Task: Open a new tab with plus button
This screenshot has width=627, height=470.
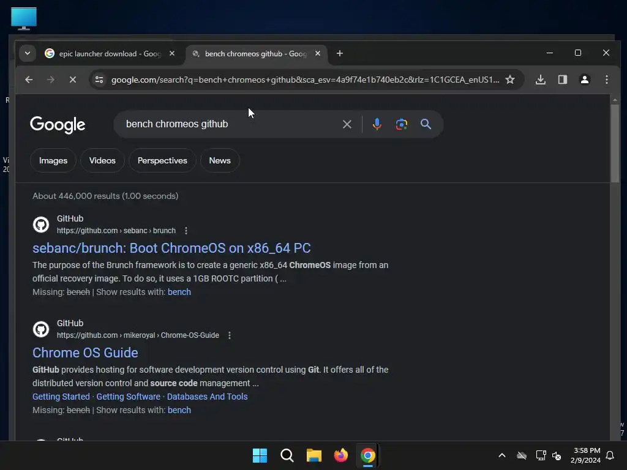Action: [339, 53]
